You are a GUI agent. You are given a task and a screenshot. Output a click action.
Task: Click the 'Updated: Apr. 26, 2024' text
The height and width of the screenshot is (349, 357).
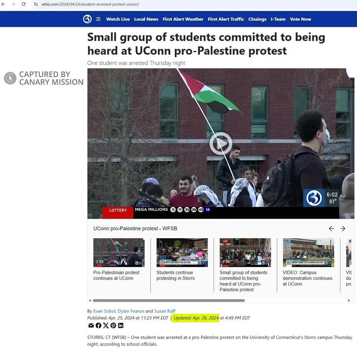[x=196, y=318]
